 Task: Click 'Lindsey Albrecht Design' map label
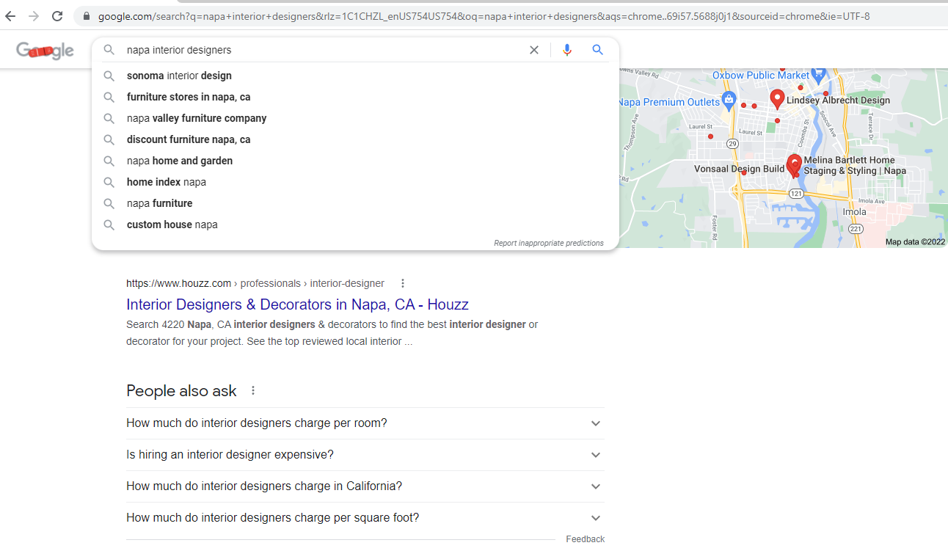838,101
